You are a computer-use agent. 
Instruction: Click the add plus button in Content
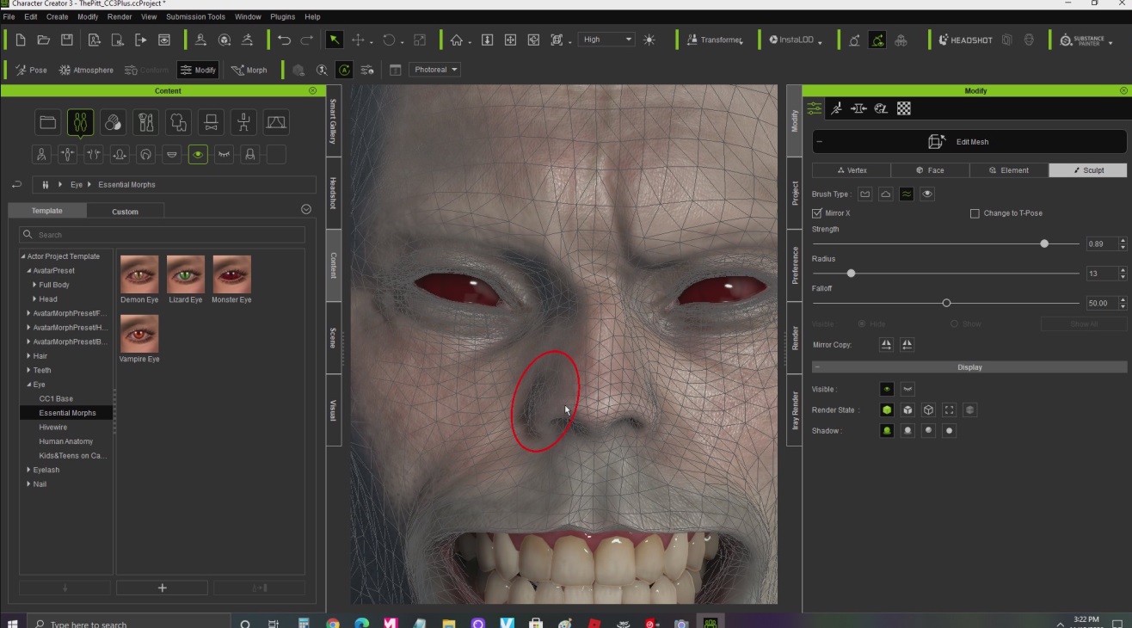[x=162, y=588]
